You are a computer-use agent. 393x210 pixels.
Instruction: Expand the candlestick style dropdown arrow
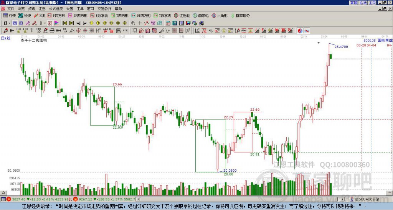[45, 23]
